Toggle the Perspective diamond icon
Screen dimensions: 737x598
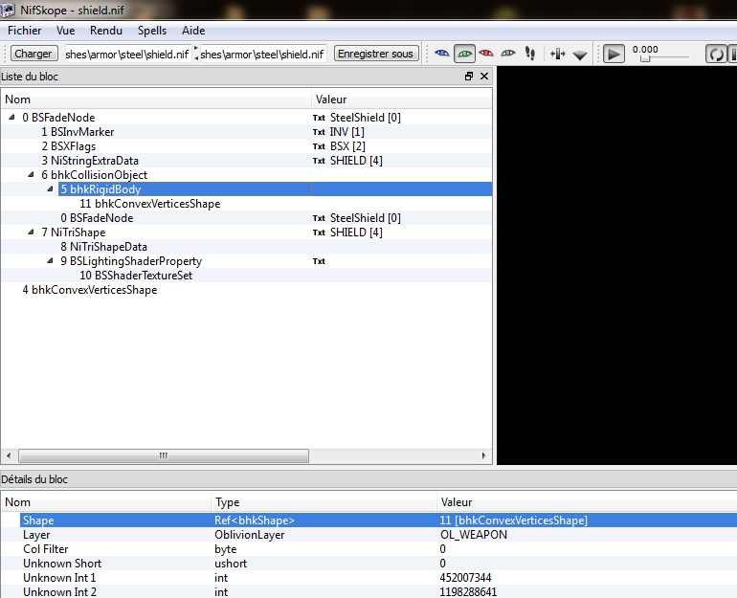point(580,55)
